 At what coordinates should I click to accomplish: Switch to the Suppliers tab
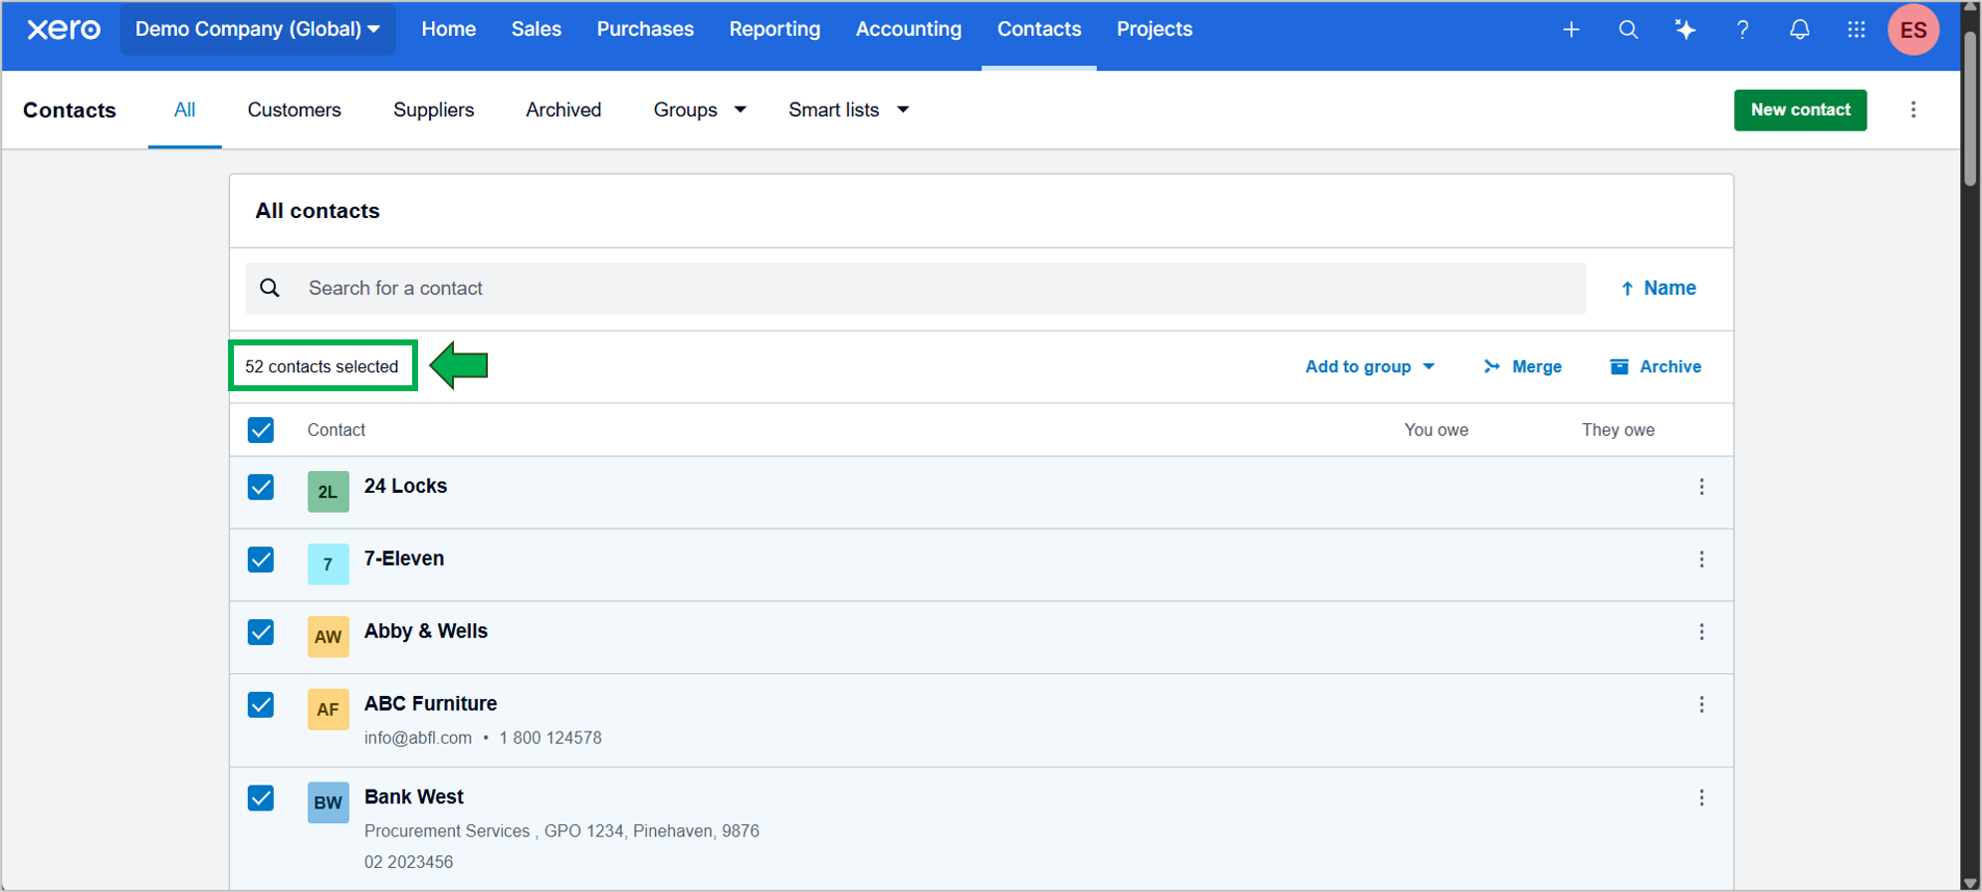tap(433, 110)
